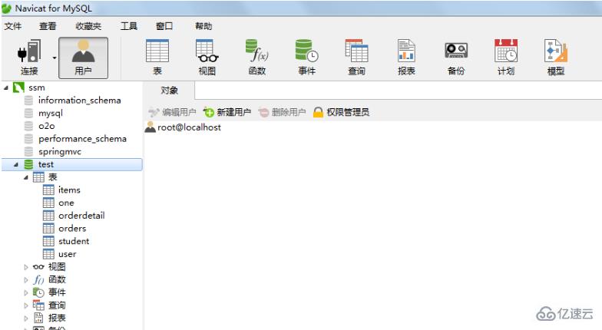Viewport: 602px width, 330px height.
Task: Open the 备份 (Backup) toolbar icon
Action: tap(456, 57)
